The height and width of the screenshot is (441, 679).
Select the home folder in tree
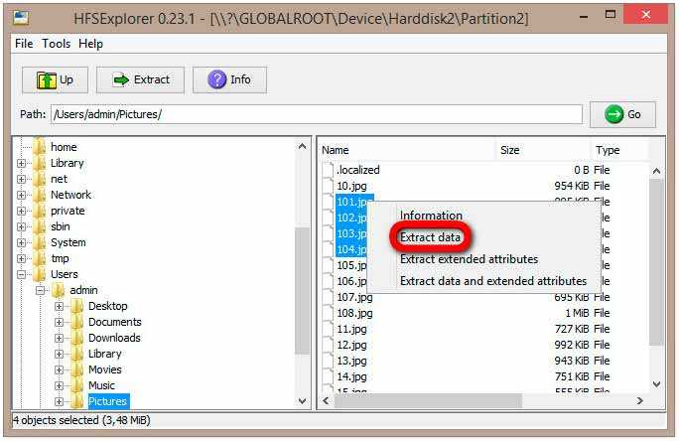click(64, 147)
